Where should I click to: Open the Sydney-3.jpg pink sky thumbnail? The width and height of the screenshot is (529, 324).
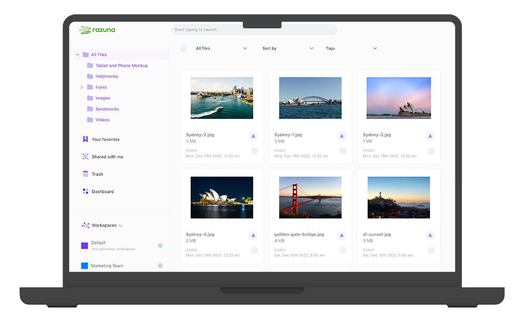(x=399, y=98)
